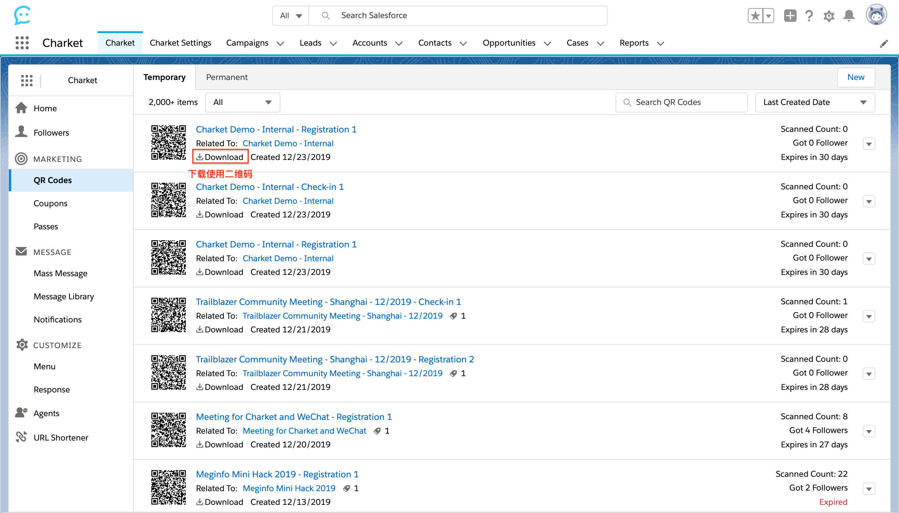Viewport: 899px width, 513px height.
Task: Click the Marketing target icon
Action: tap(22, 158)
